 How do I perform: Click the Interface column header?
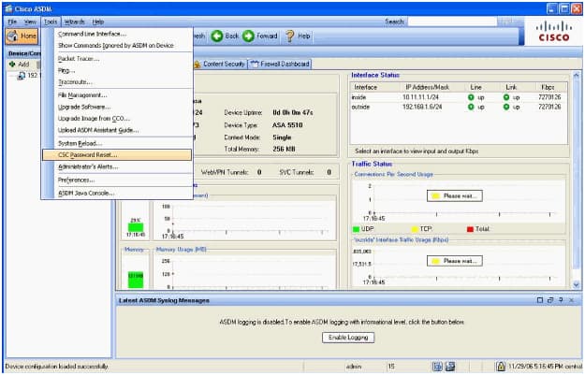pyautogui.click(x=366, y=87)
